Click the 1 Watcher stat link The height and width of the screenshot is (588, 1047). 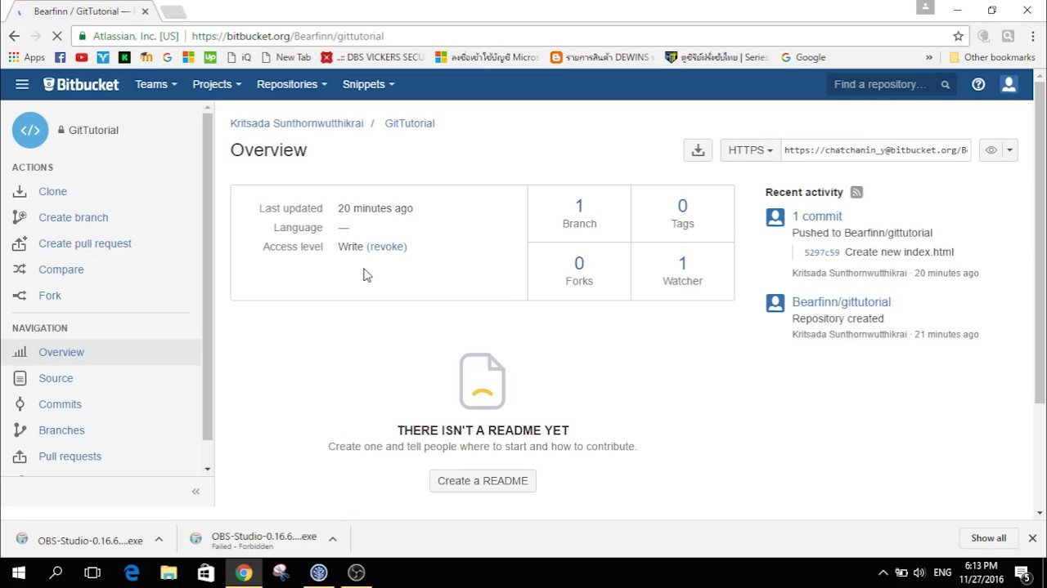pyautogui.click(x=682, y=270)
